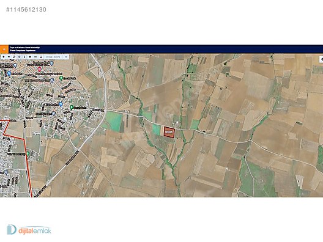
Task: Activate the crosshair locate tool
Action: 20,57
